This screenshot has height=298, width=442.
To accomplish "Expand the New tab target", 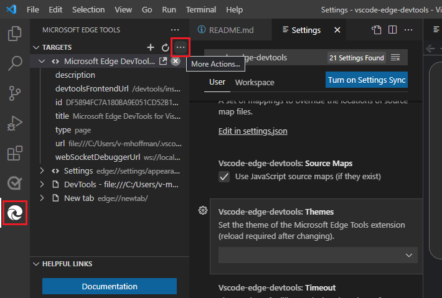I will 42,198.
